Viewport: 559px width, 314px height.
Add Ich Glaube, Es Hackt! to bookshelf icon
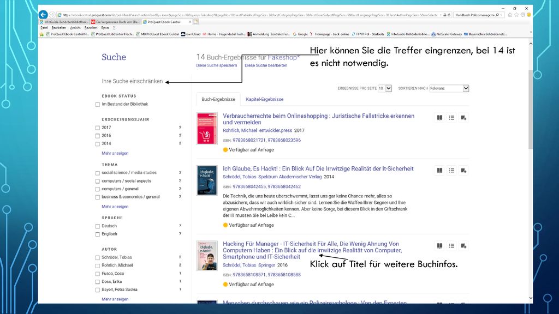pyautogui.click(x=463, y=171)
